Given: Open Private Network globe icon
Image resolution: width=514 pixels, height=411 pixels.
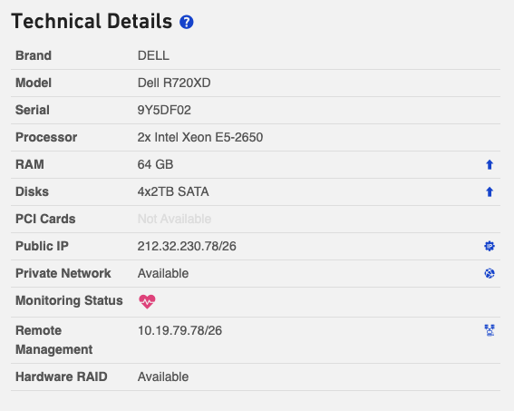Looking at the screenshot, I should [490, 273].
